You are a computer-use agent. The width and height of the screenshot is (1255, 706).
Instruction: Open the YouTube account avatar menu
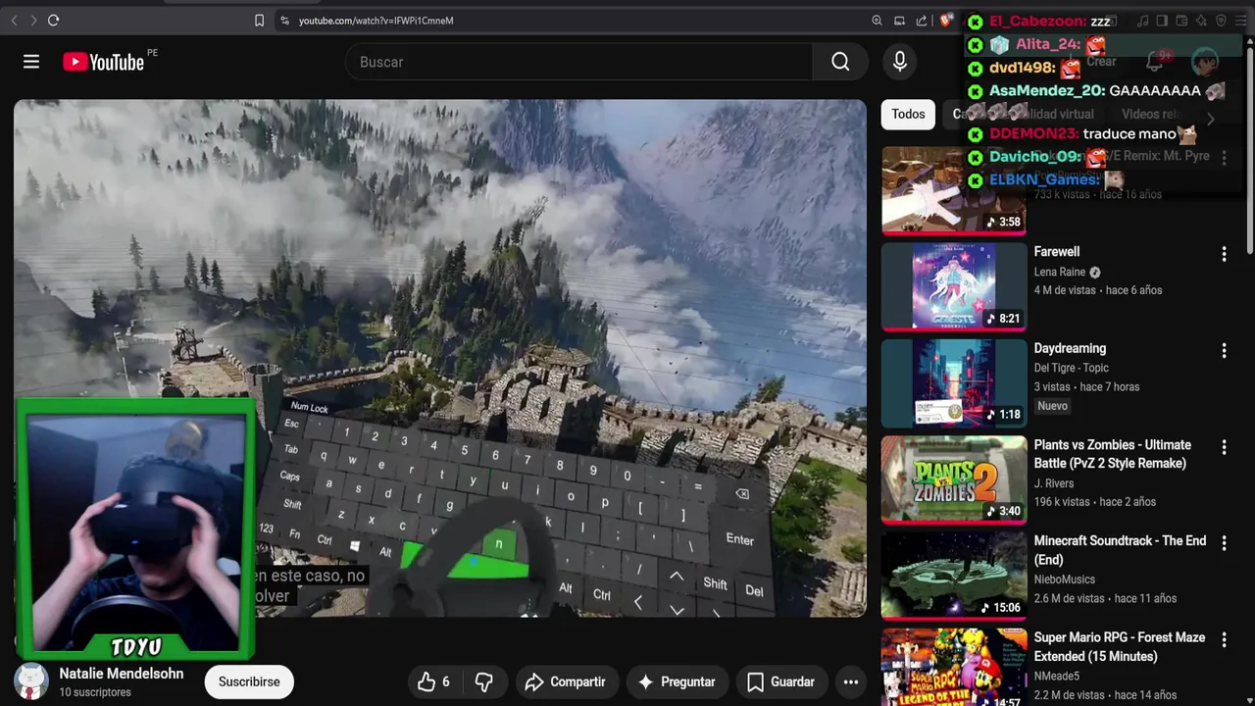coord(1204,62)
